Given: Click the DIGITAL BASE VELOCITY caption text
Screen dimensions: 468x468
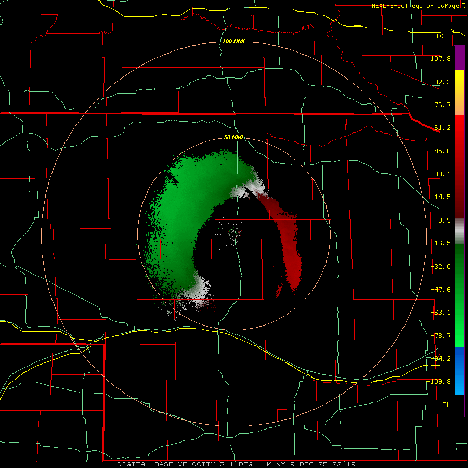Looking at the screenshot, I should [x=166, y=464].
